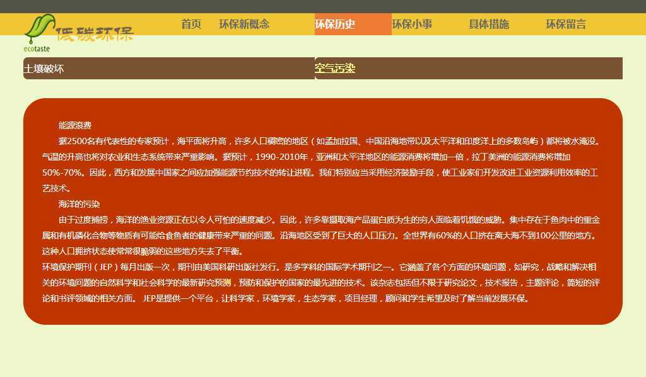Go to the 首页 home page

coord(191,25)
